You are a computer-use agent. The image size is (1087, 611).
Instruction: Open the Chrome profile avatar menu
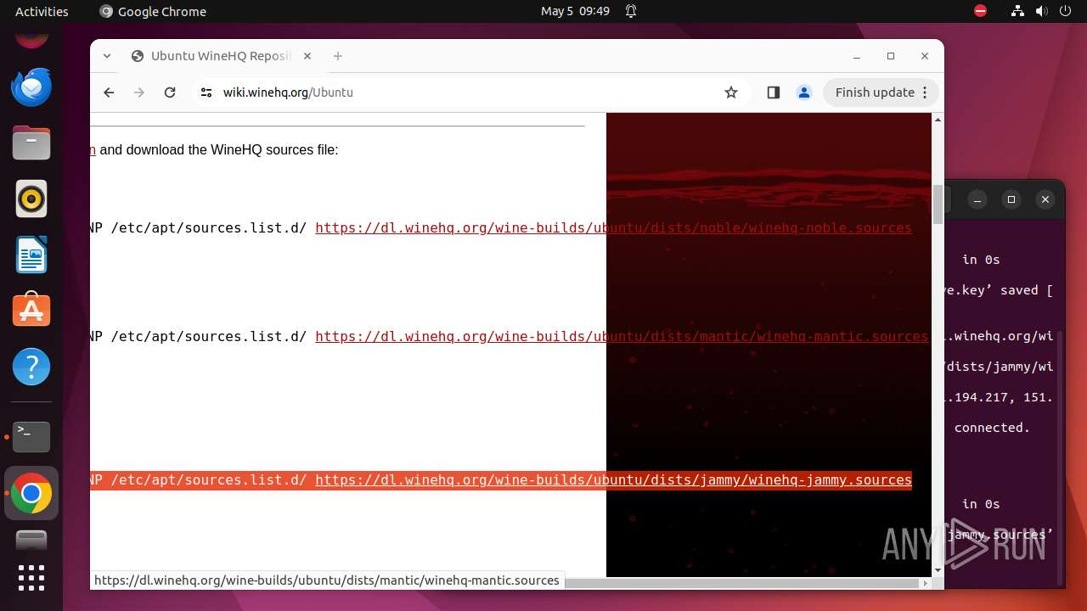pos(804,92)
